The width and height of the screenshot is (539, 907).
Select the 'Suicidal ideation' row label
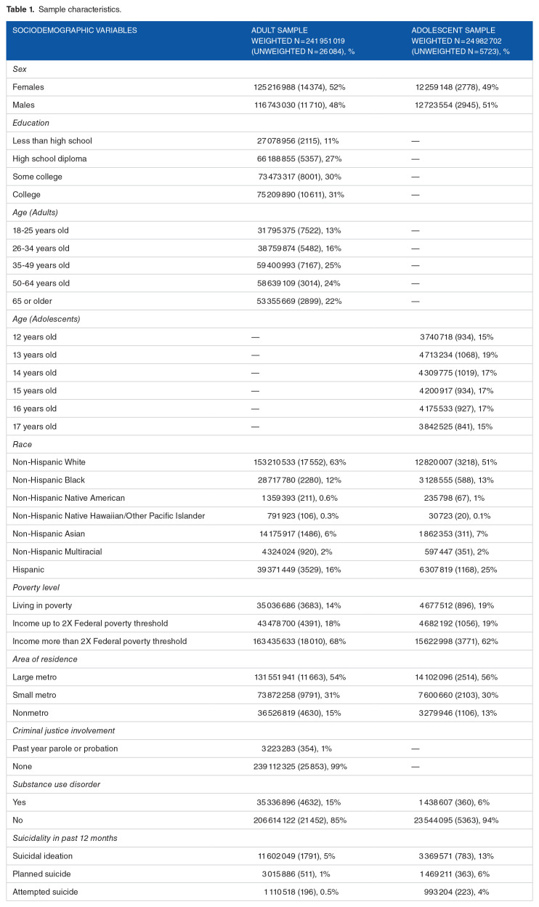tap(42, 855)
